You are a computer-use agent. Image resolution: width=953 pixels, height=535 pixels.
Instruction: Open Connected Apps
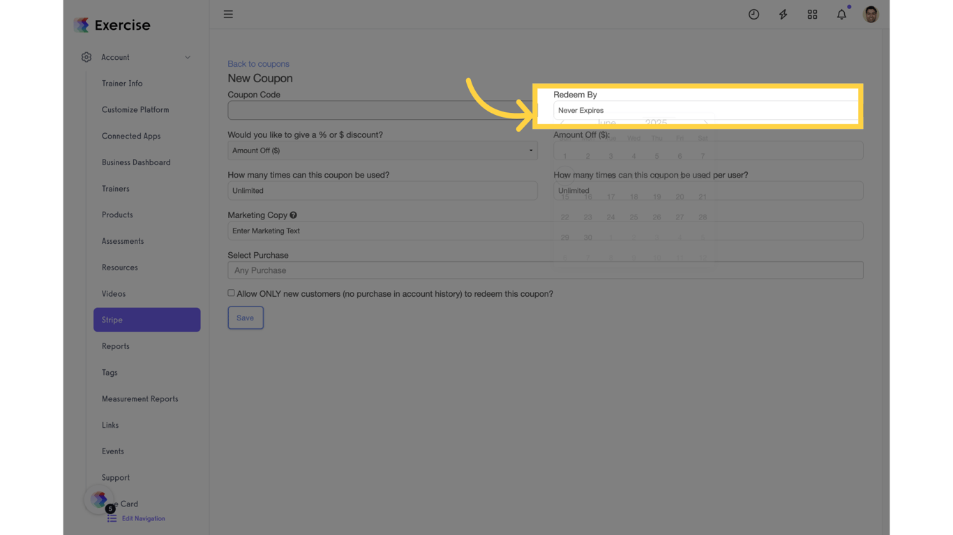pyautogui.click(x=131, y=136)
